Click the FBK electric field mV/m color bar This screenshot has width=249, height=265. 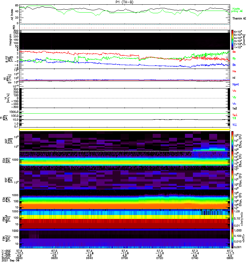pyautogui.click(x=232, y=219)
